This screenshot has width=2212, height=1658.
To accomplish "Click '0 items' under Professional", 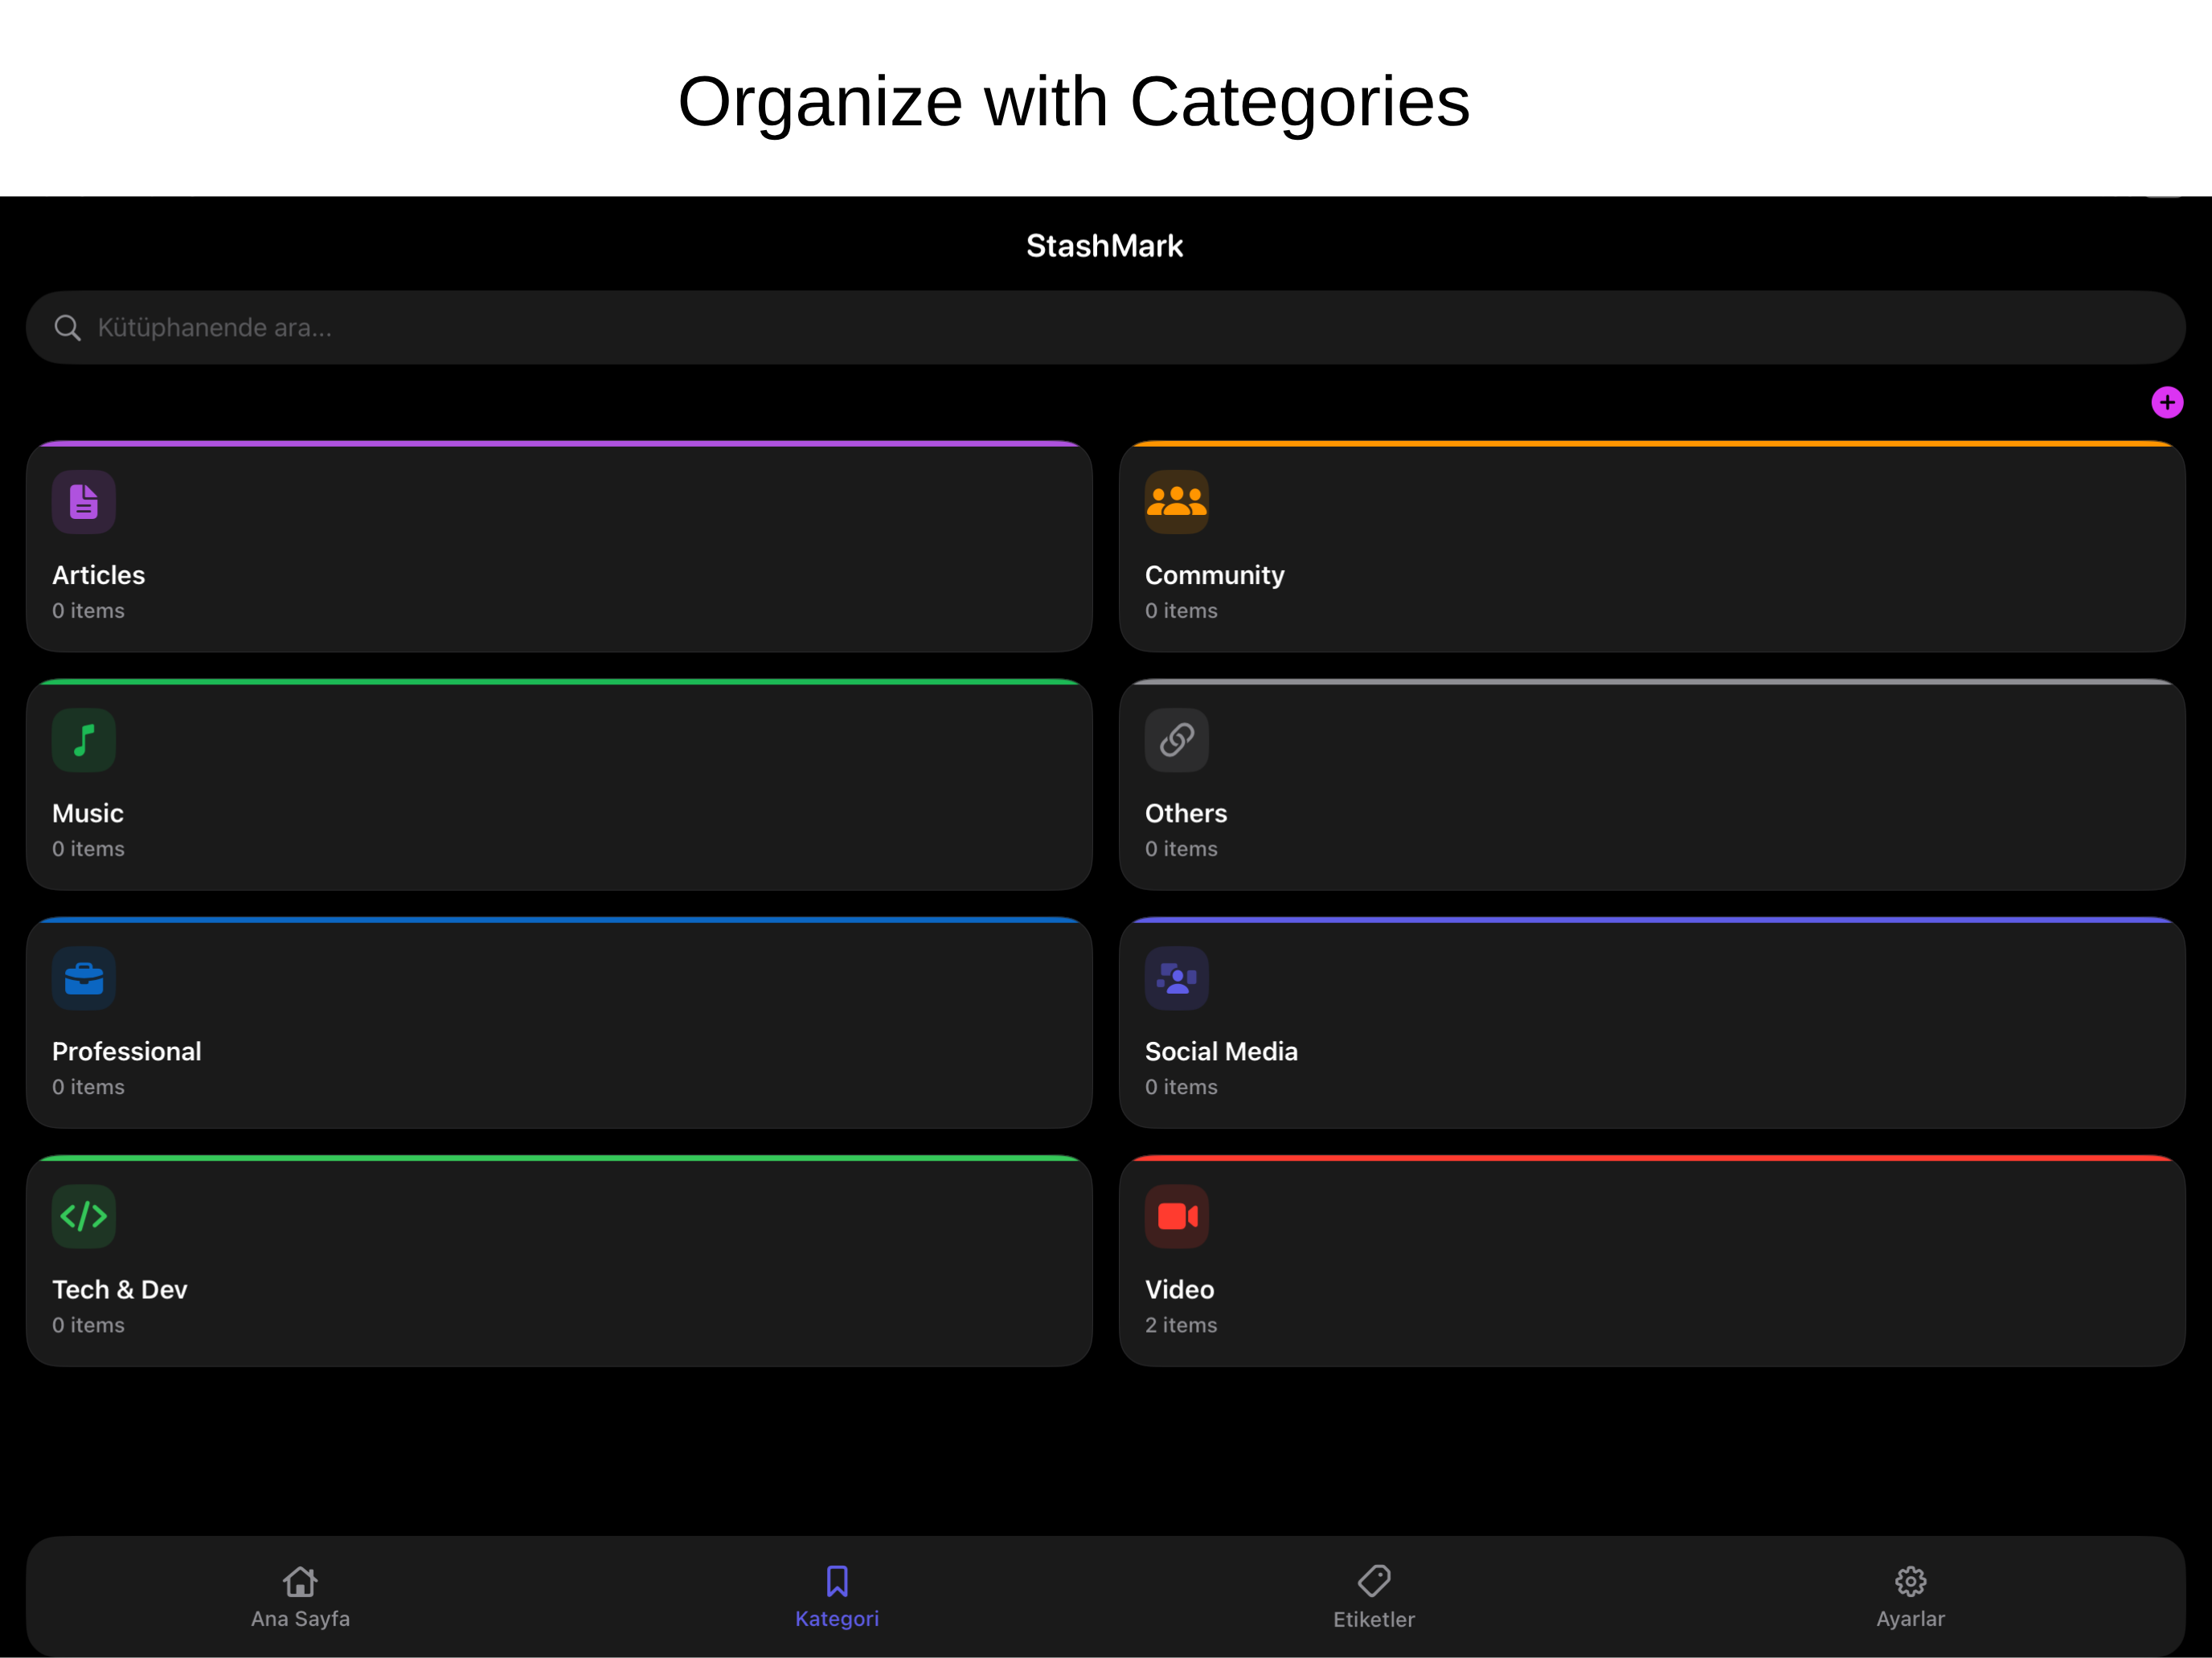I will (x=88, y=1086).
